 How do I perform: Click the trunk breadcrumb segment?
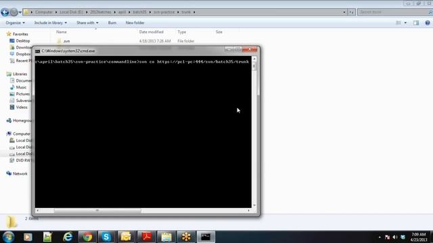(186, 12)
